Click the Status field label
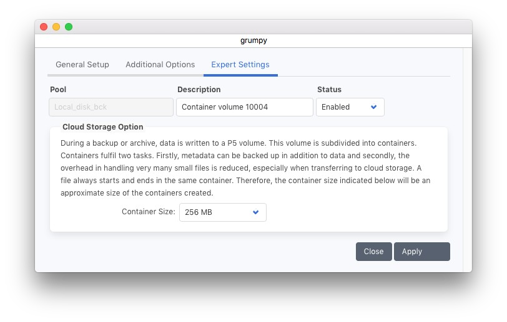507x322 pixels. click(x=329, y=90)
